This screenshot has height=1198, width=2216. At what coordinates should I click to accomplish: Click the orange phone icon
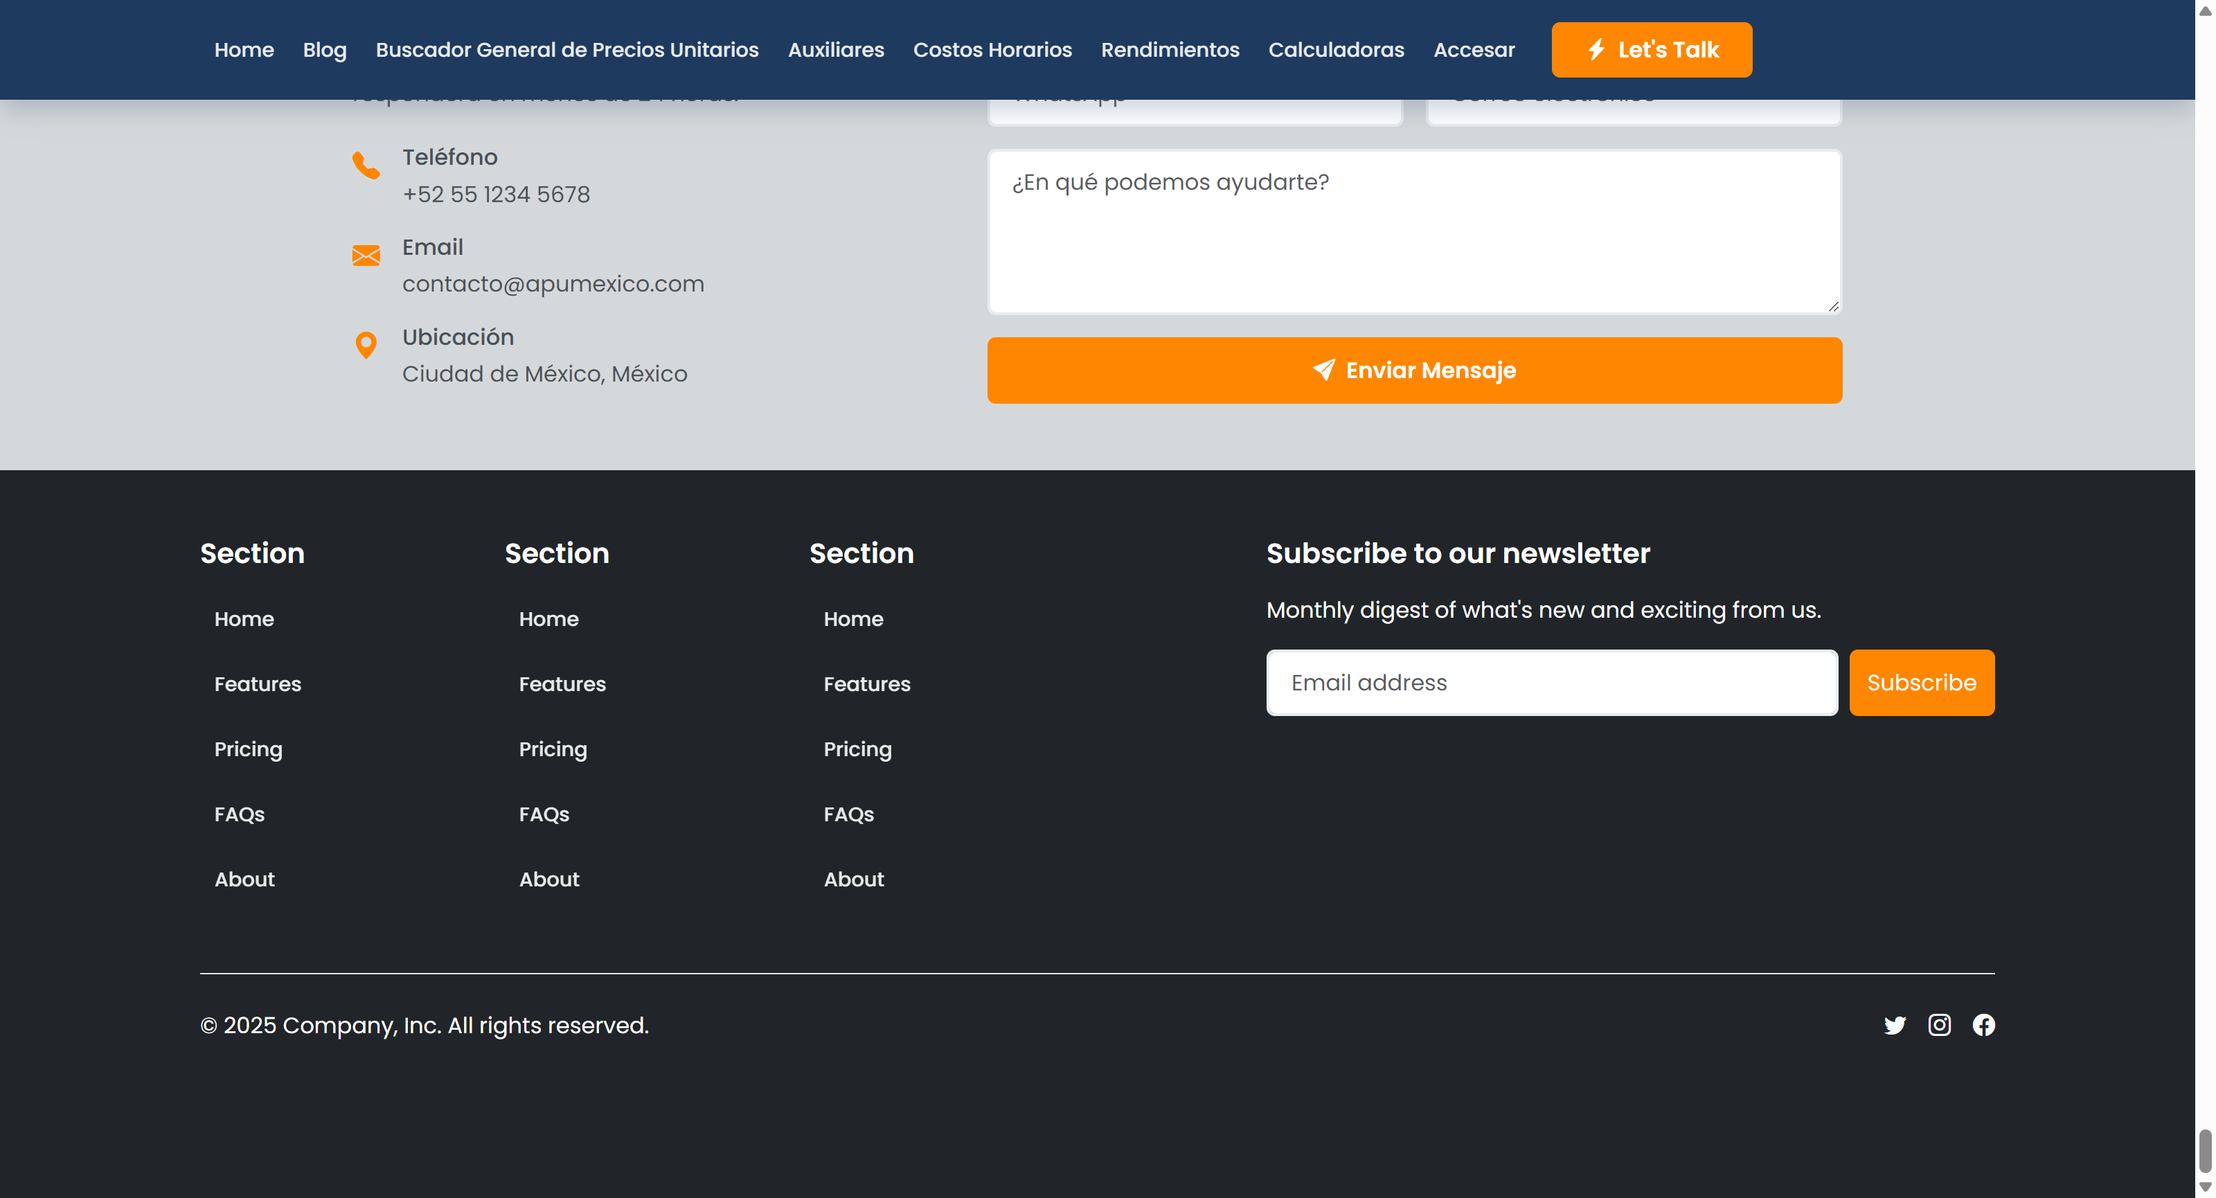click(366, 165)
